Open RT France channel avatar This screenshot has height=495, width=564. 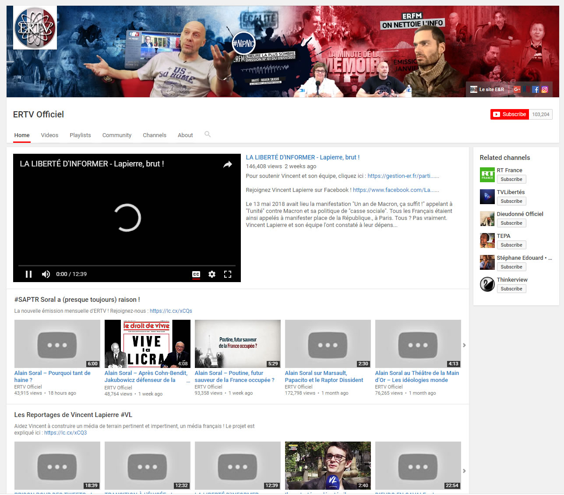(x=487, y=175)
